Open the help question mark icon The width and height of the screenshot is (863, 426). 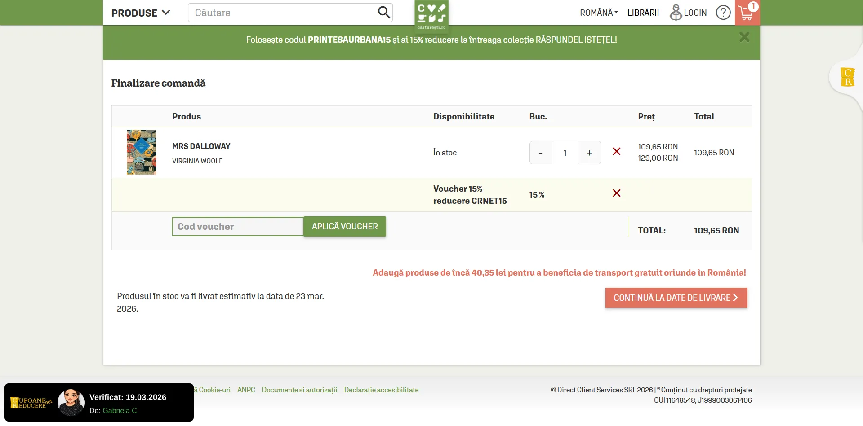[723, 13]
